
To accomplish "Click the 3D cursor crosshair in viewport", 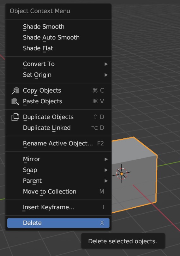I will click(122, 174).
